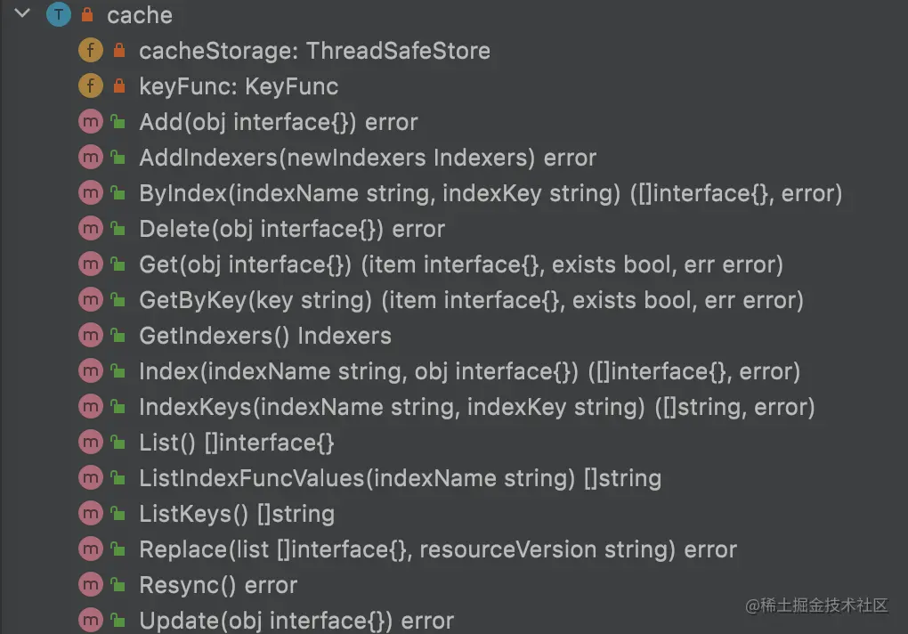Click the orange lock icon beside cacheStorage
Screen dimensions: 908x634
(x=118, y=51)
